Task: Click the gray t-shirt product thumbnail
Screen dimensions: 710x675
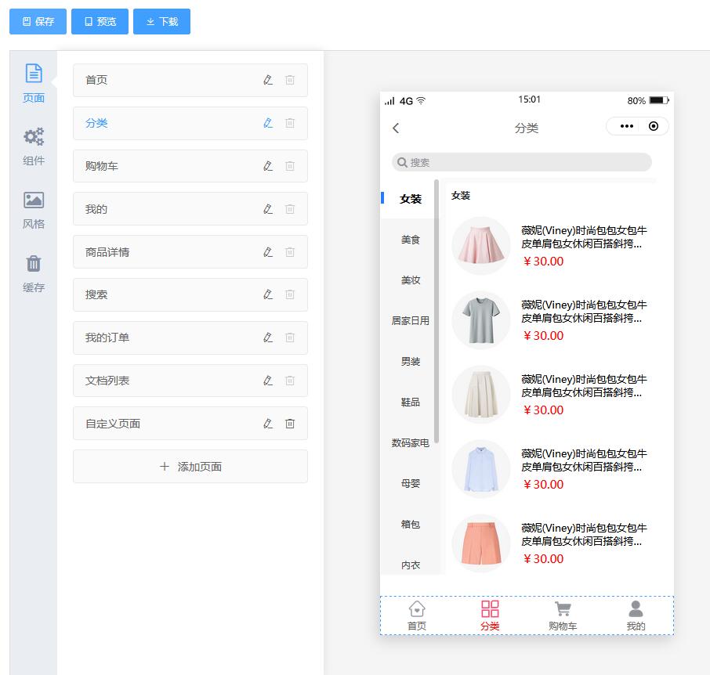Action: coord(481,319)
